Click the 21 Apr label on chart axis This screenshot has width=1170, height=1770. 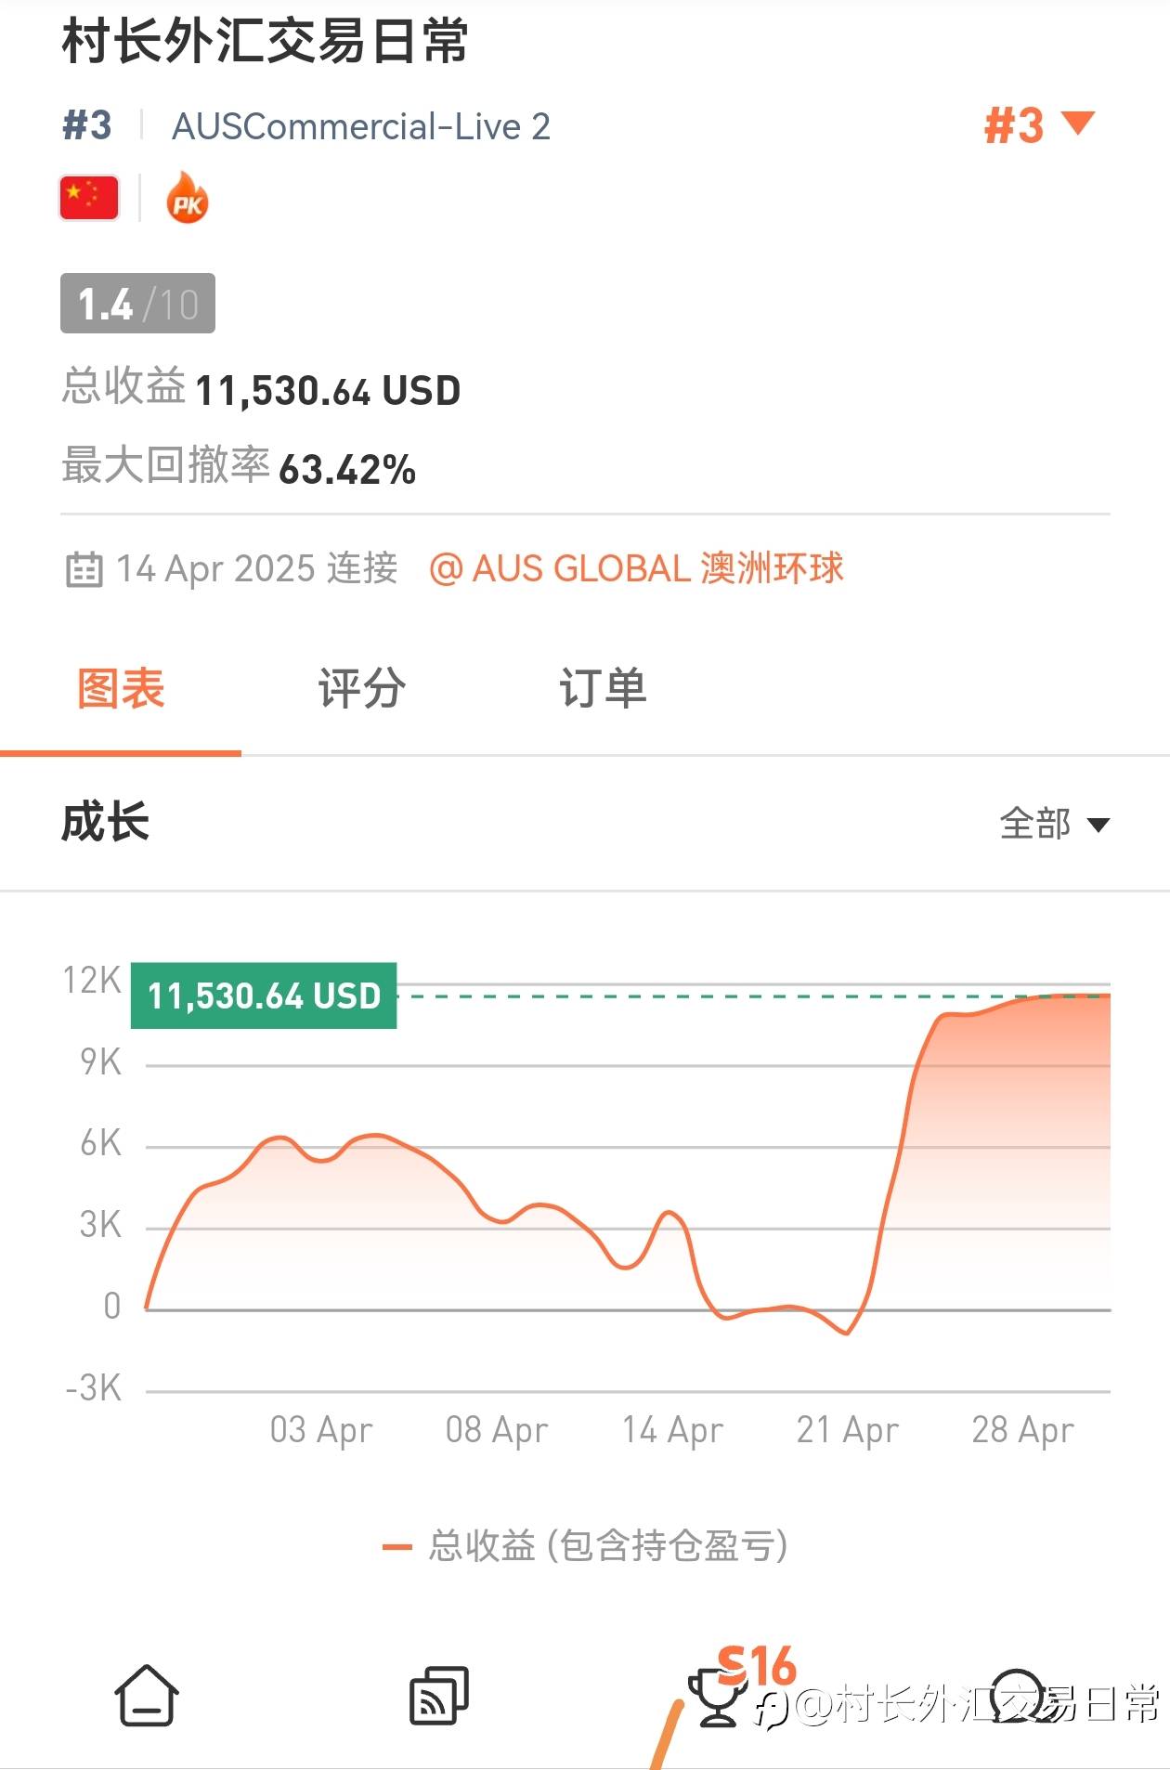coord(847,1430)
